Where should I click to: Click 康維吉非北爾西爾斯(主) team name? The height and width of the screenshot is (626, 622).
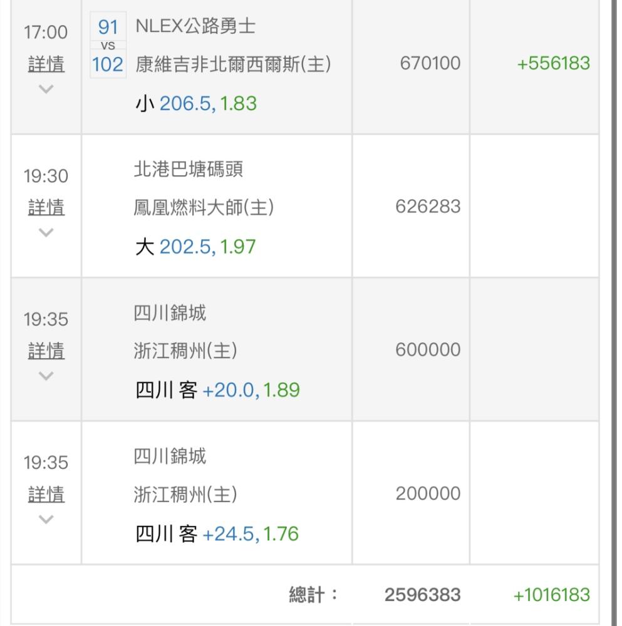pyautogui.click(x=233, y=64)
